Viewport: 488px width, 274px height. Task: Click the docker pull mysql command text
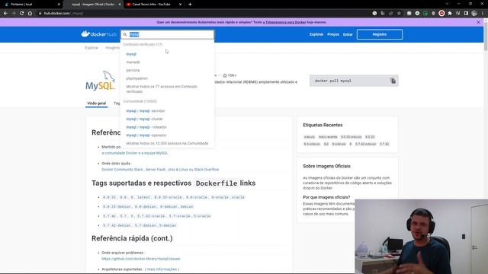[x=333, y=81]
